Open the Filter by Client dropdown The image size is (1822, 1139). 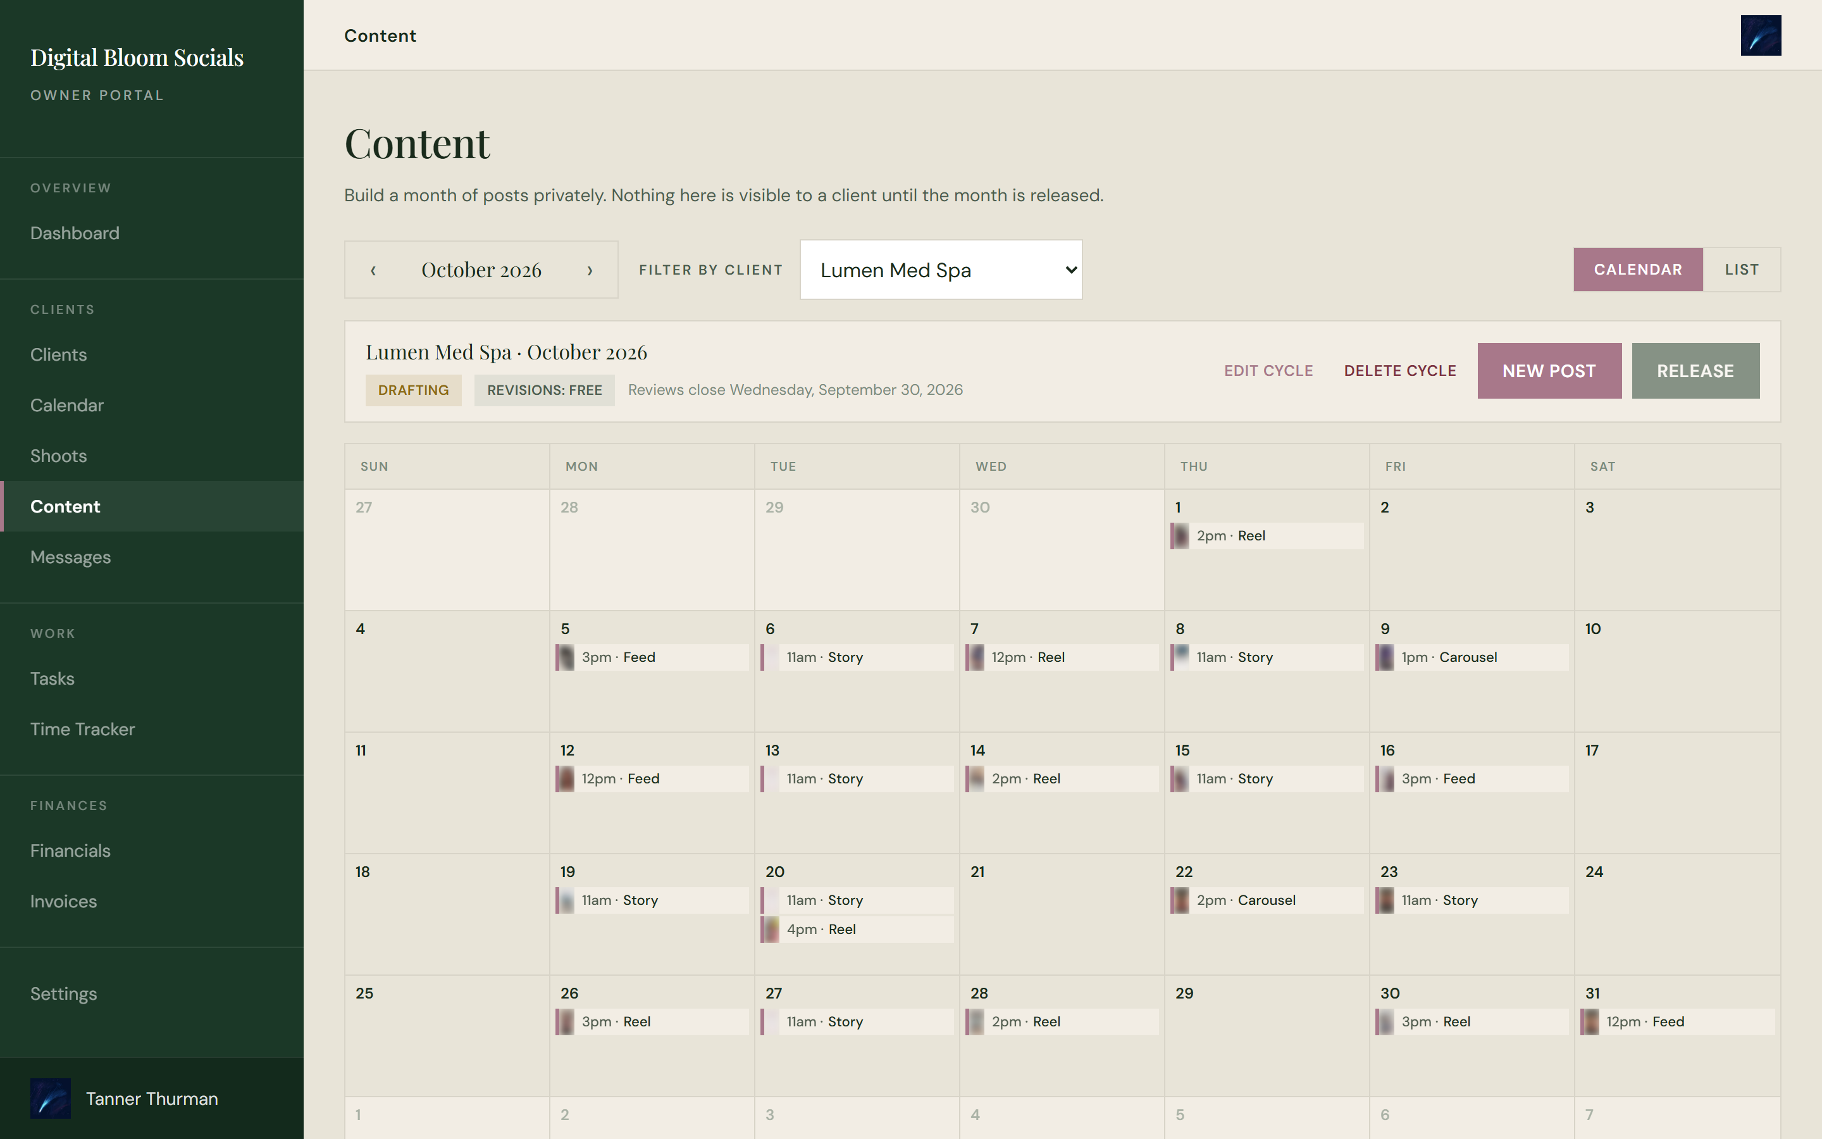click(940, 270)
